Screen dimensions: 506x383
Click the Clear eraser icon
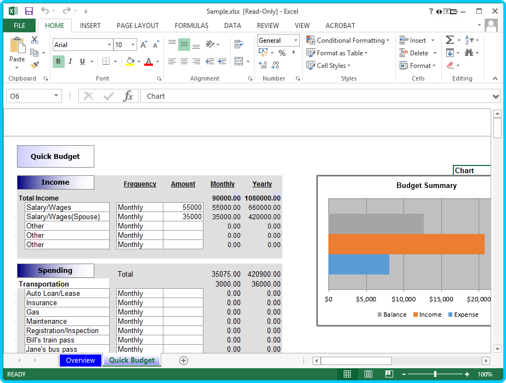click(x=450, y=65)
